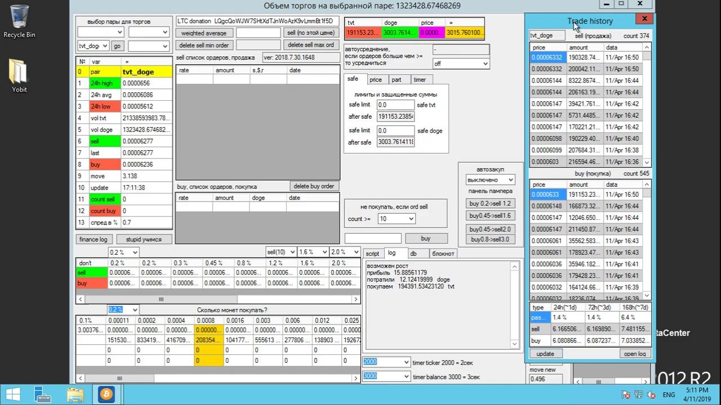Click the muted speaker tray icon
This screenshot has height=405, width=721.
(651, 395)
